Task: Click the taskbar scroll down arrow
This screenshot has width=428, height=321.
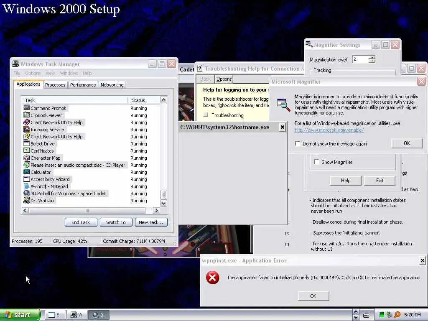Action: point(355,318)
